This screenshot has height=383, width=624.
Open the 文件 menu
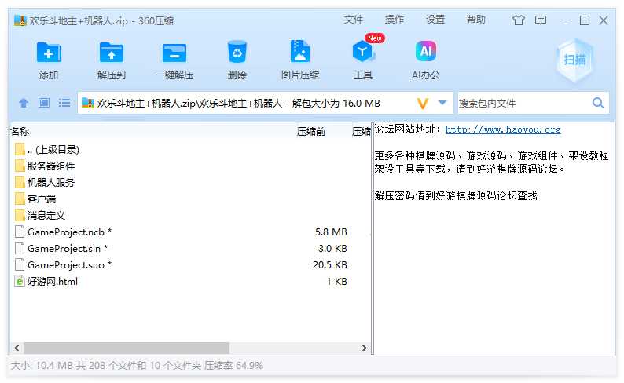[x=354, y=20]
